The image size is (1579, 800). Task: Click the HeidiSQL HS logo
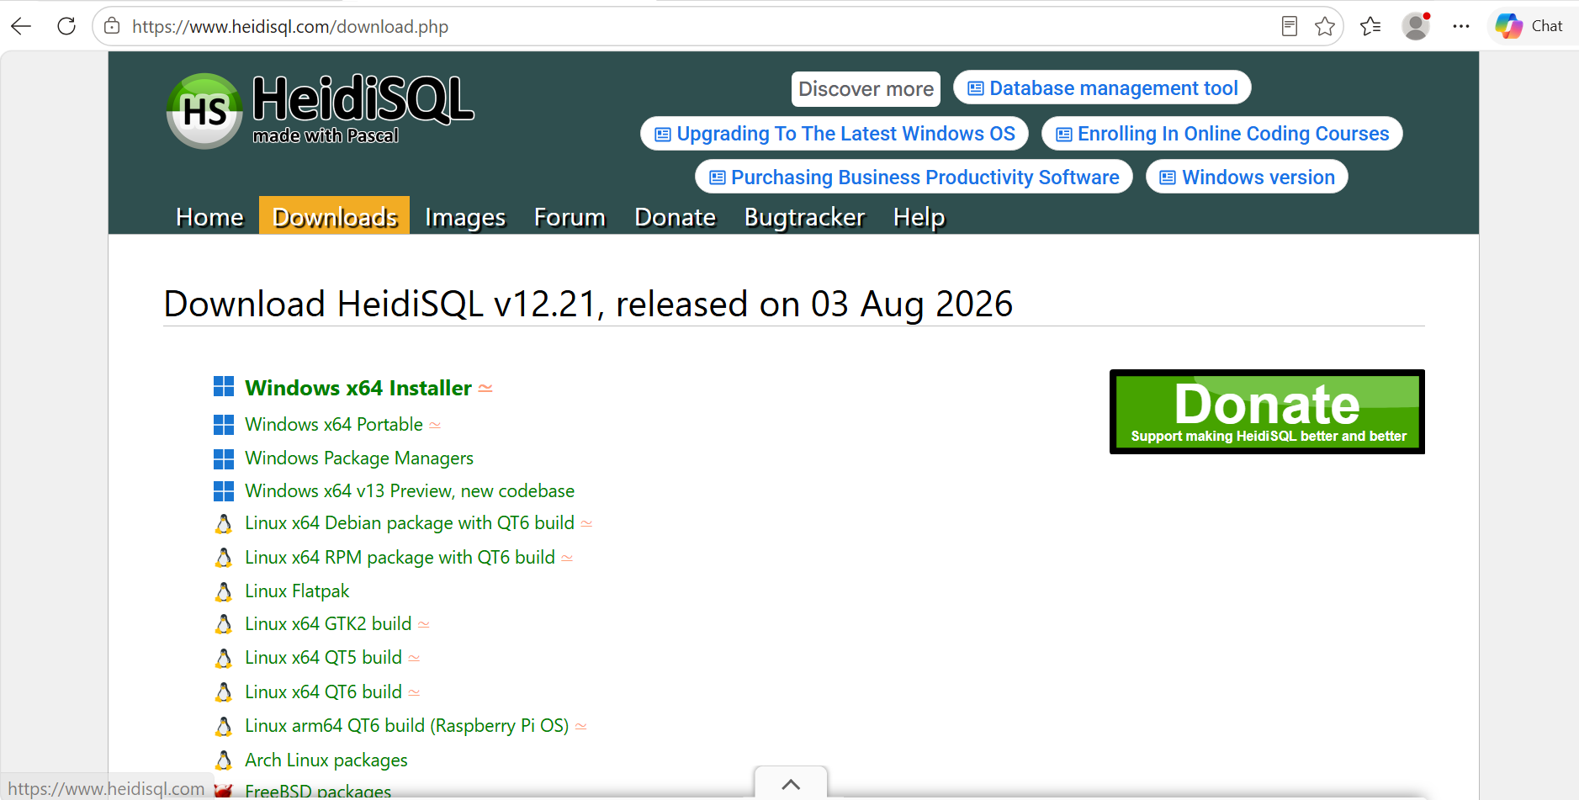point(204,111)
